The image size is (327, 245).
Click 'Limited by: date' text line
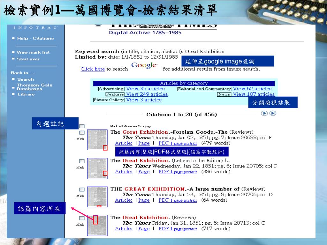pyautogui.click(x=126, y=57)
